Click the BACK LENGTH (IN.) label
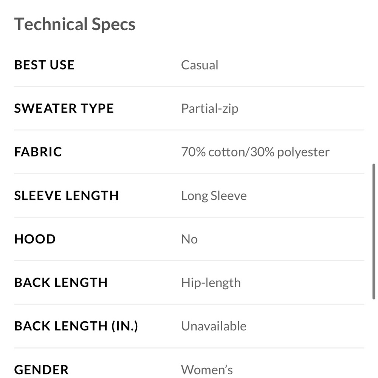 coord(76,326)
